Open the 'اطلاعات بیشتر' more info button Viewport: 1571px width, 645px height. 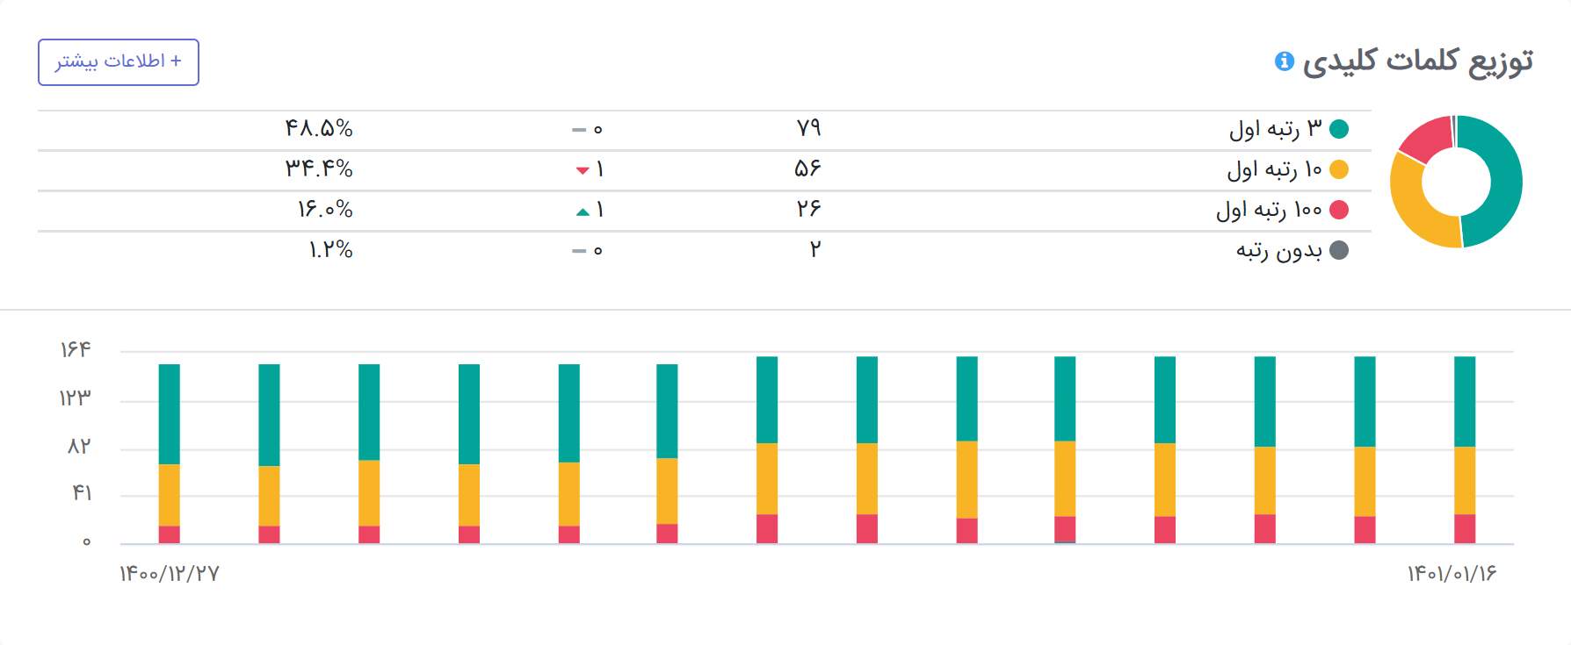click(119, 62)
